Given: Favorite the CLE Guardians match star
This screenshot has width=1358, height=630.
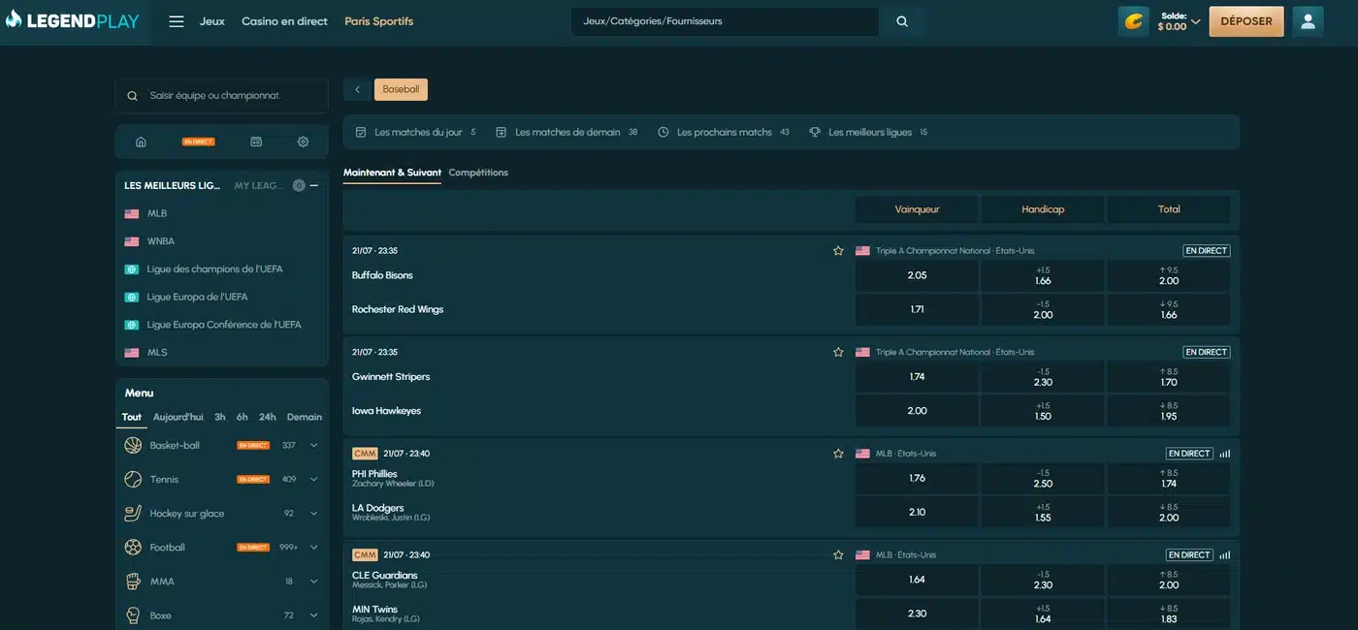Looking at the screenshot, I should (x=838, y=555).
